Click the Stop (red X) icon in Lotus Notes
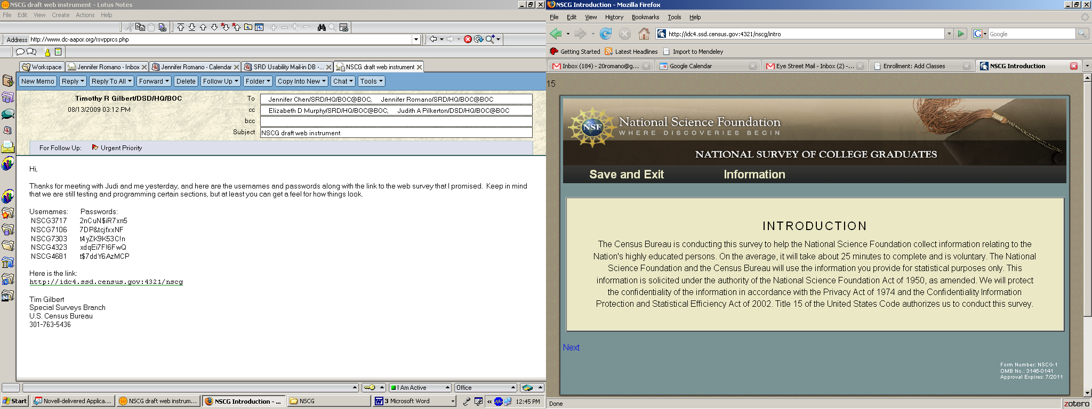The image size is (1092, 409). click(468, 39)
